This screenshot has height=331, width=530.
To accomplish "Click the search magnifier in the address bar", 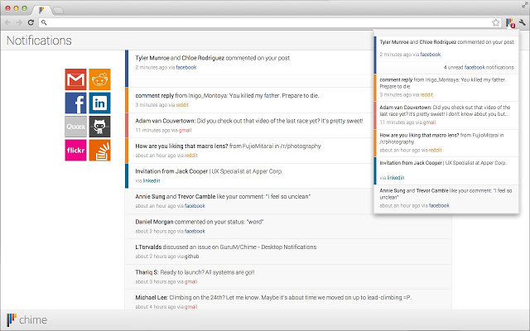I will click(44, 22).
